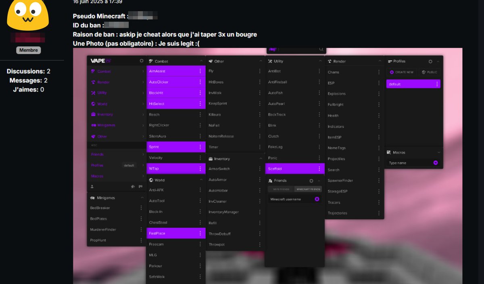
Task: Disable the AimAssist module
Action: click(176, 71)
